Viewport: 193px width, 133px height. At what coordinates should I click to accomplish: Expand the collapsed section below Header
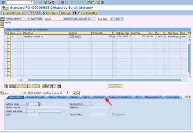[x=2, y=26]
